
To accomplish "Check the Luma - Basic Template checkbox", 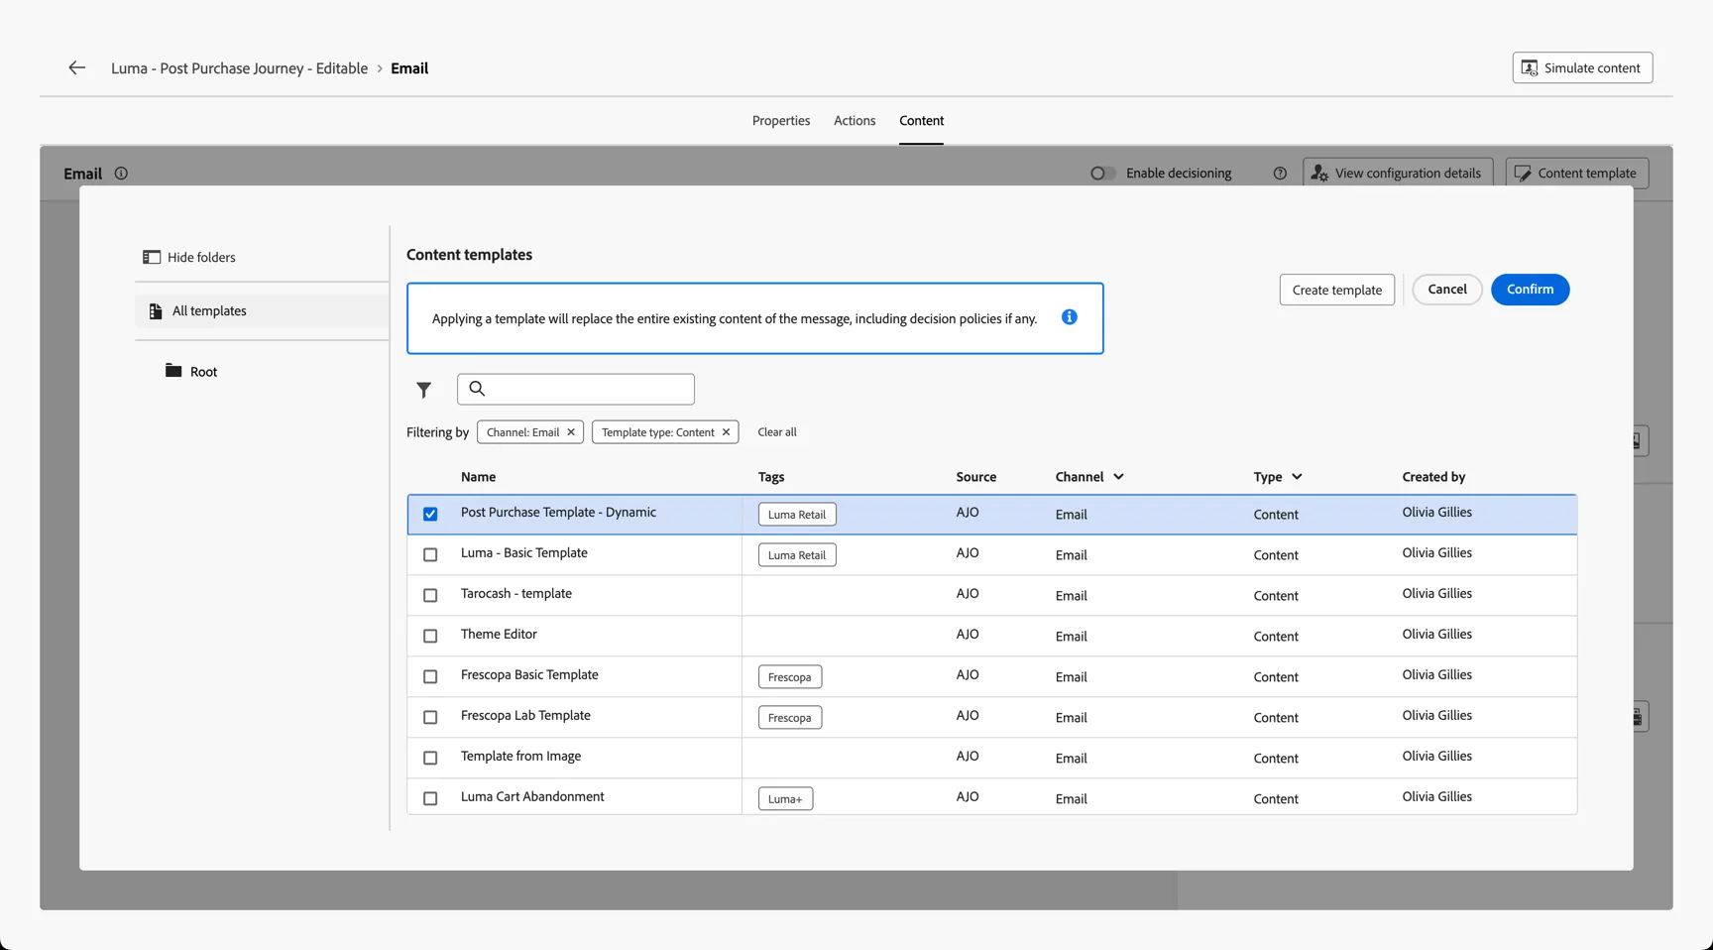I will tap(430, 554).
